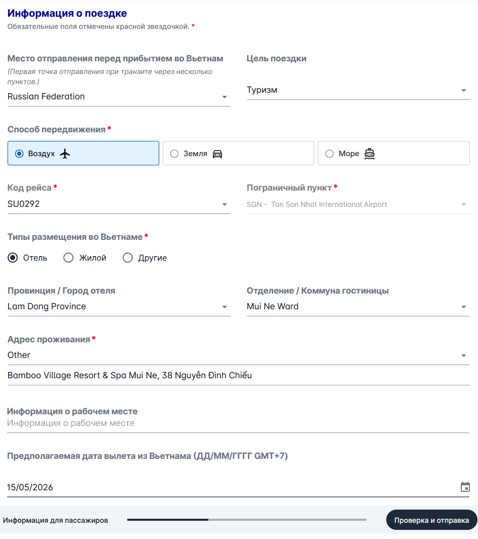Screen dimensions: 478x539
Task: Select the Земля travel method radio
Action: pos(174,154)
